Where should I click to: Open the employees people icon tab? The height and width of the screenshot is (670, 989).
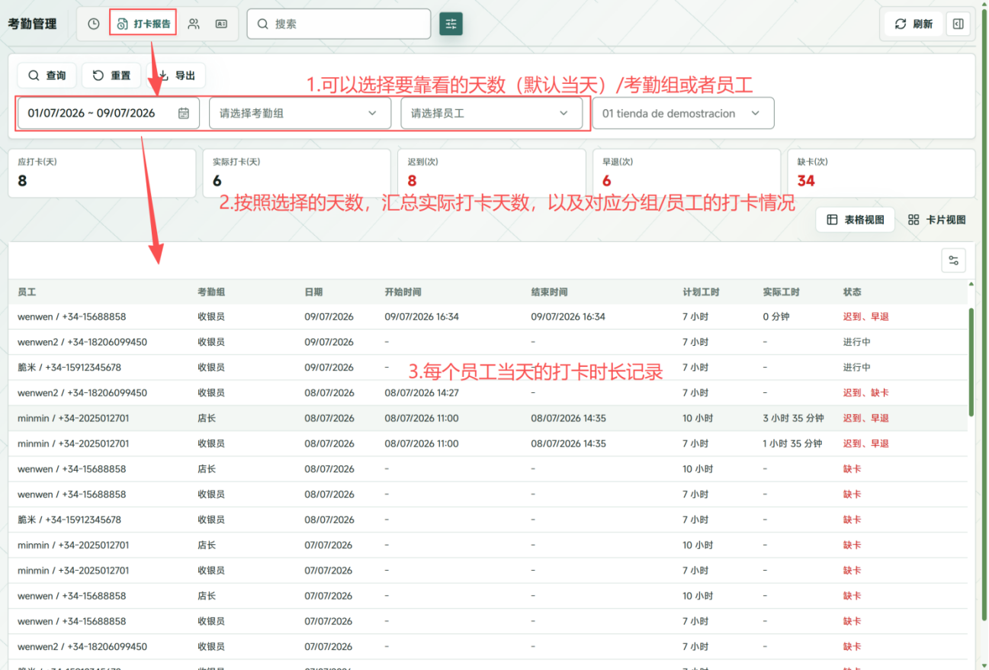(194, 24)
